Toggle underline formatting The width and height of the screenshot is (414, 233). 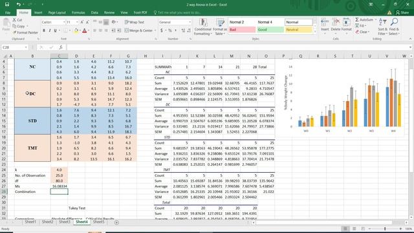click(x=55, y=30)
